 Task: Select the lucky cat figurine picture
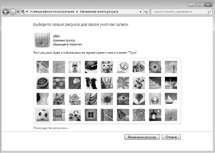tap(107, 67)
